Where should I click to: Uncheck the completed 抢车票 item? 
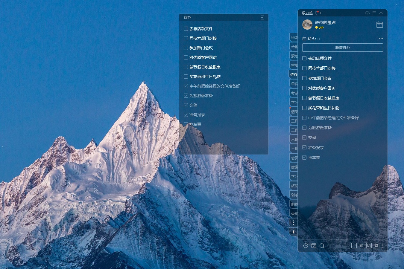pos(304,157)
